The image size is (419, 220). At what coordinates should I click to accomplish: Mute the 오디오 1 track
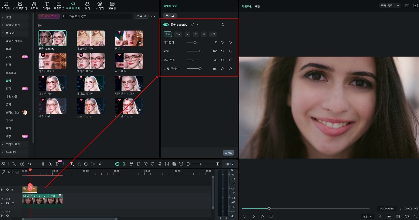pos(8,215)
